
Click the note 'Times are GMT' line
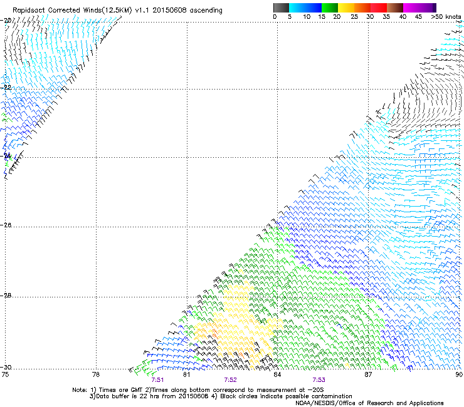pyautogui.click(x=198, y=390)
